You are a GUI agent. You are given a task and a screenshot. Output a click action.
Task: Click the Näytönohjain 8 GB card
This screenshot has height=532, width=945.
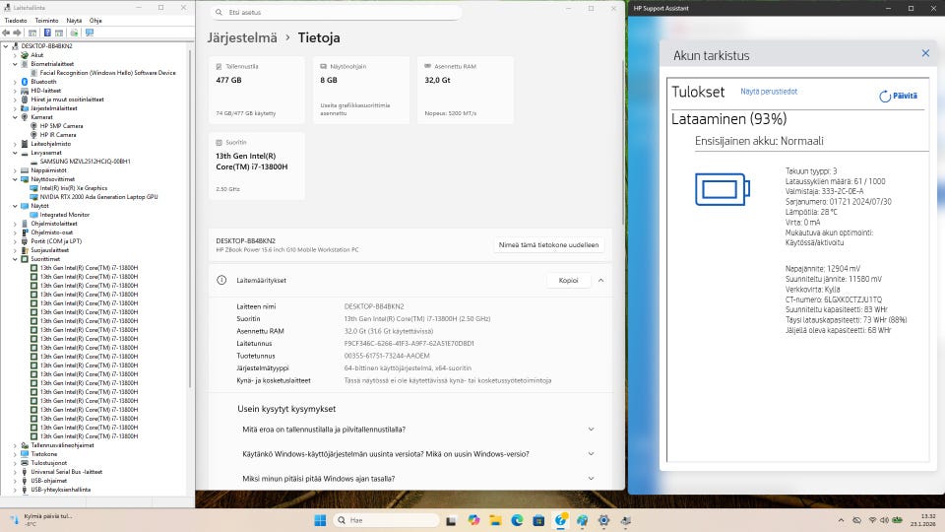(x=361, y=90)
